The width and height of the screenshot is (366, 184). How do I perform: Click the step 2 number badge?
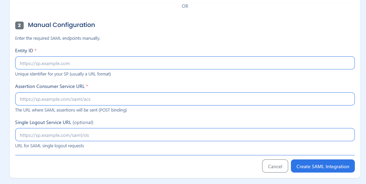[19, 25]
